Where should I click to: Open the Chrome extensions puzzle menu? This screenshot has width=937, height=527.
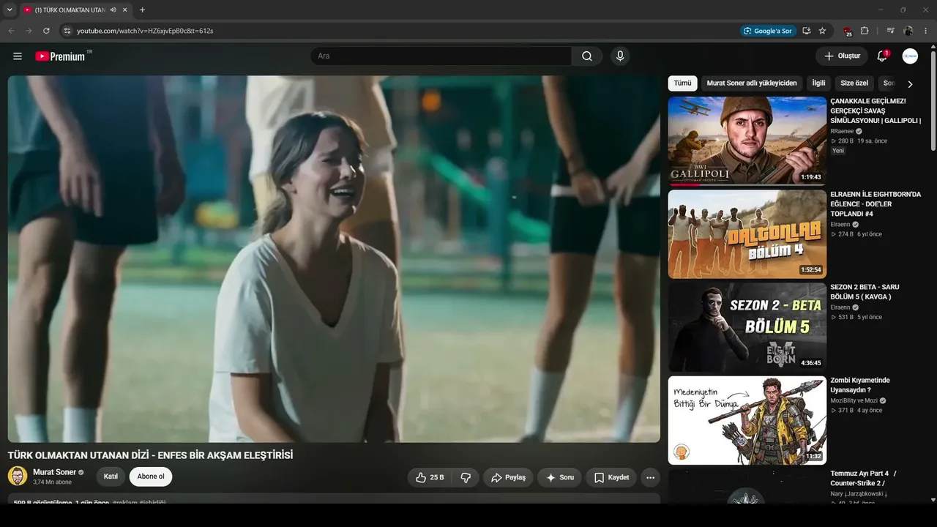pyautogui.click(x=865, y=31)
